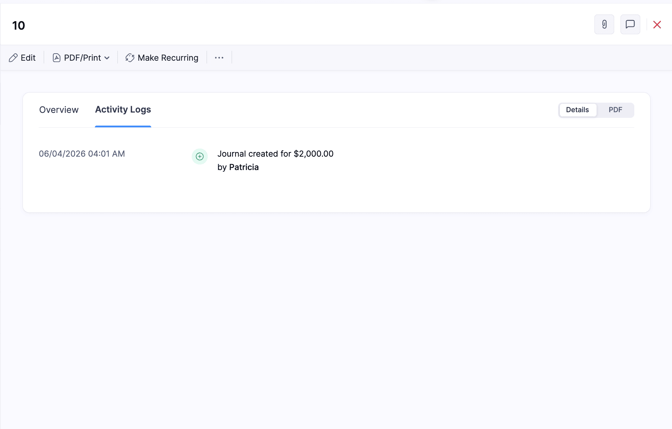Open the ellipsis overflow menu in the toolbar
Screen dimensions: 672x429
tap(219, 58)
